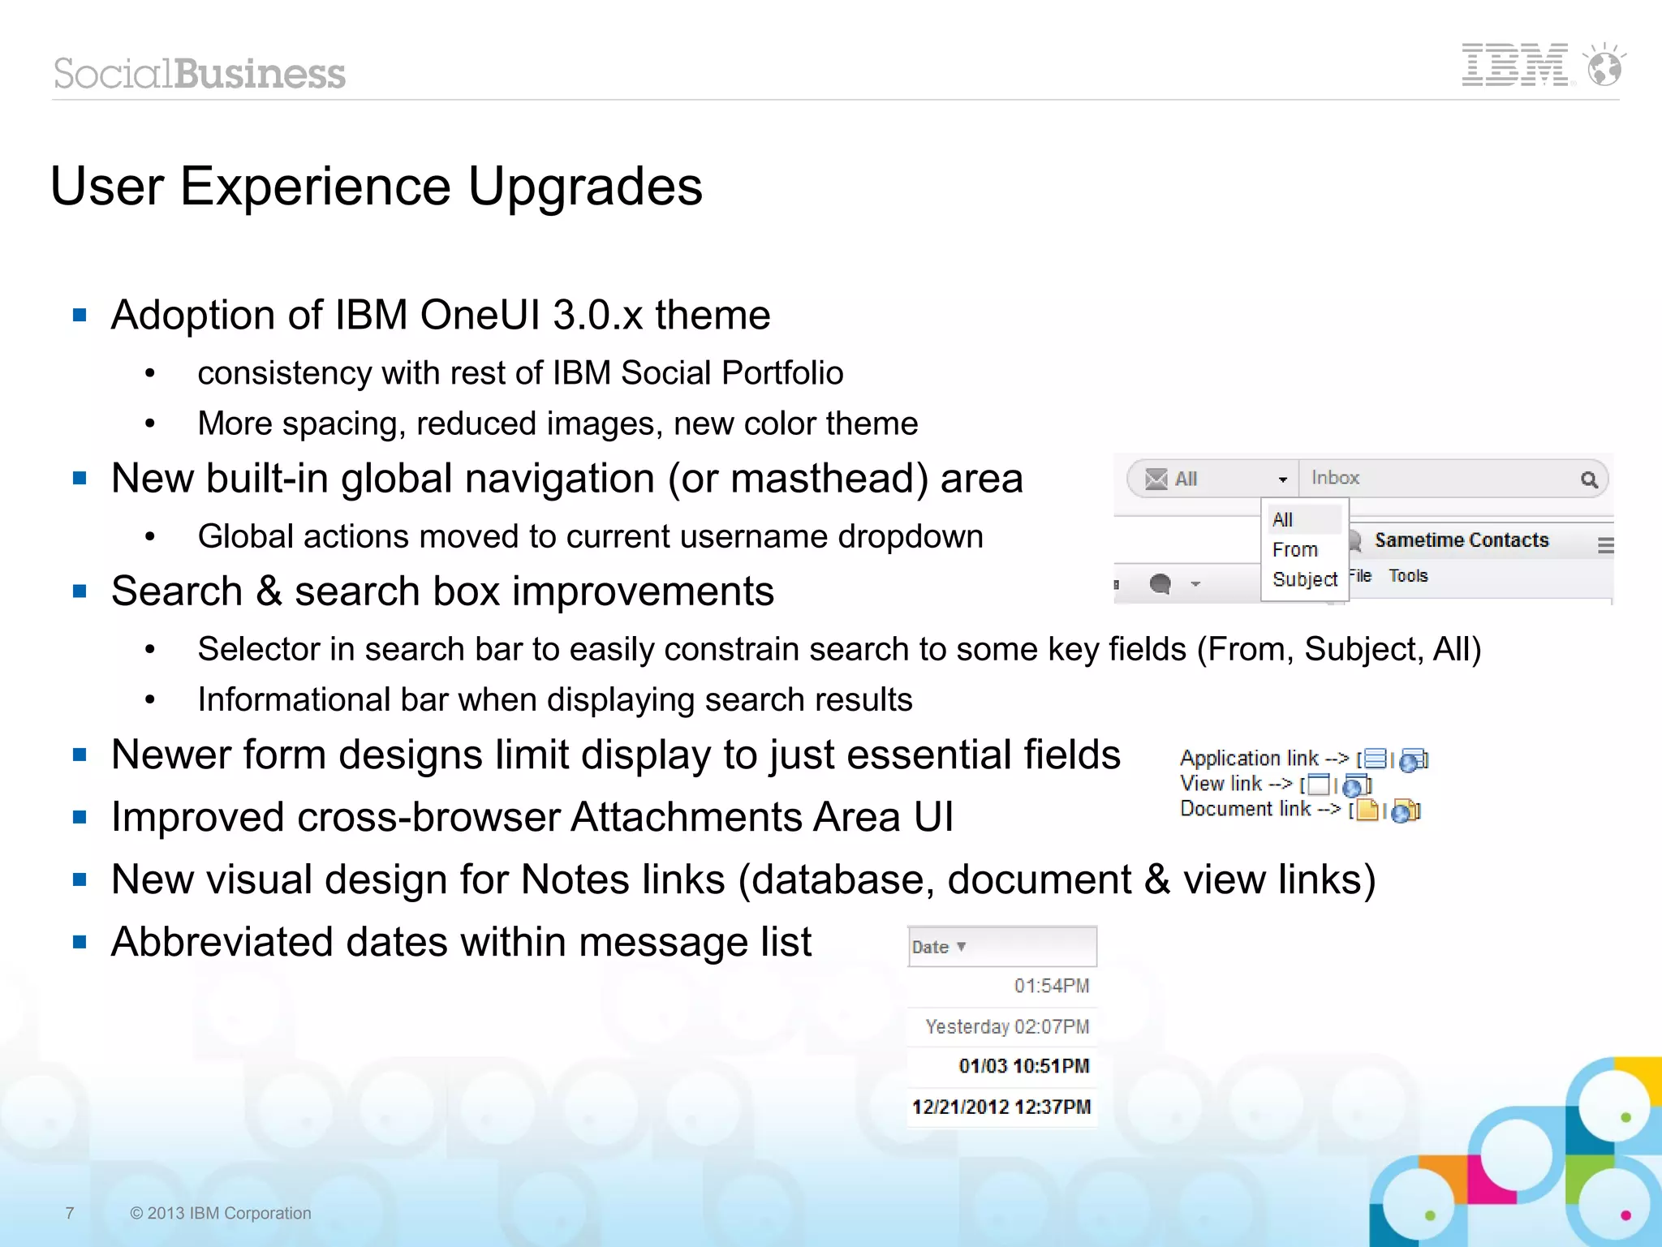This screenshot has height=1247, width=1662.
Task: Choose From in the search scope list
Action: [1305, 549]
